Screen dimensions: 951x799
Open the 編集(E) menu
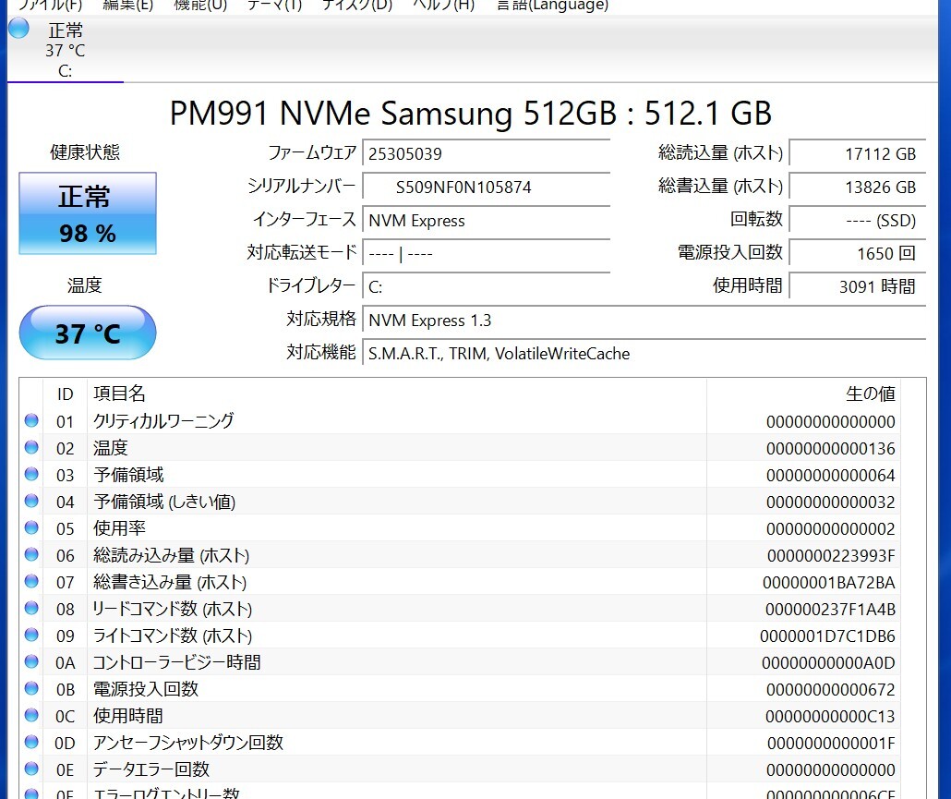click(128, 6)
